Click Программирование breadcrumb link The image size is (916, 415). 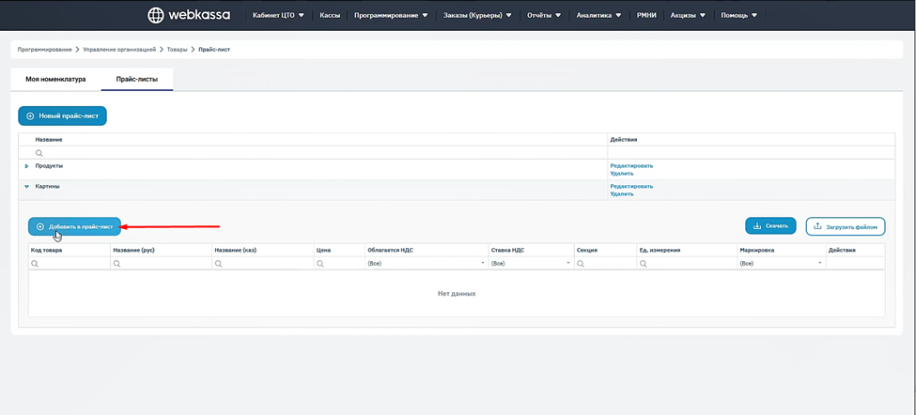point(44,50)
